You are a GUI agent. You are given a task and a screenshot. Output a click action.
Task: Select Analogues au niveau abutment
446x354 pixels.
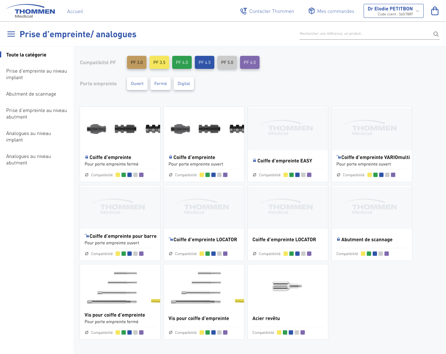[x=28, y=159]
